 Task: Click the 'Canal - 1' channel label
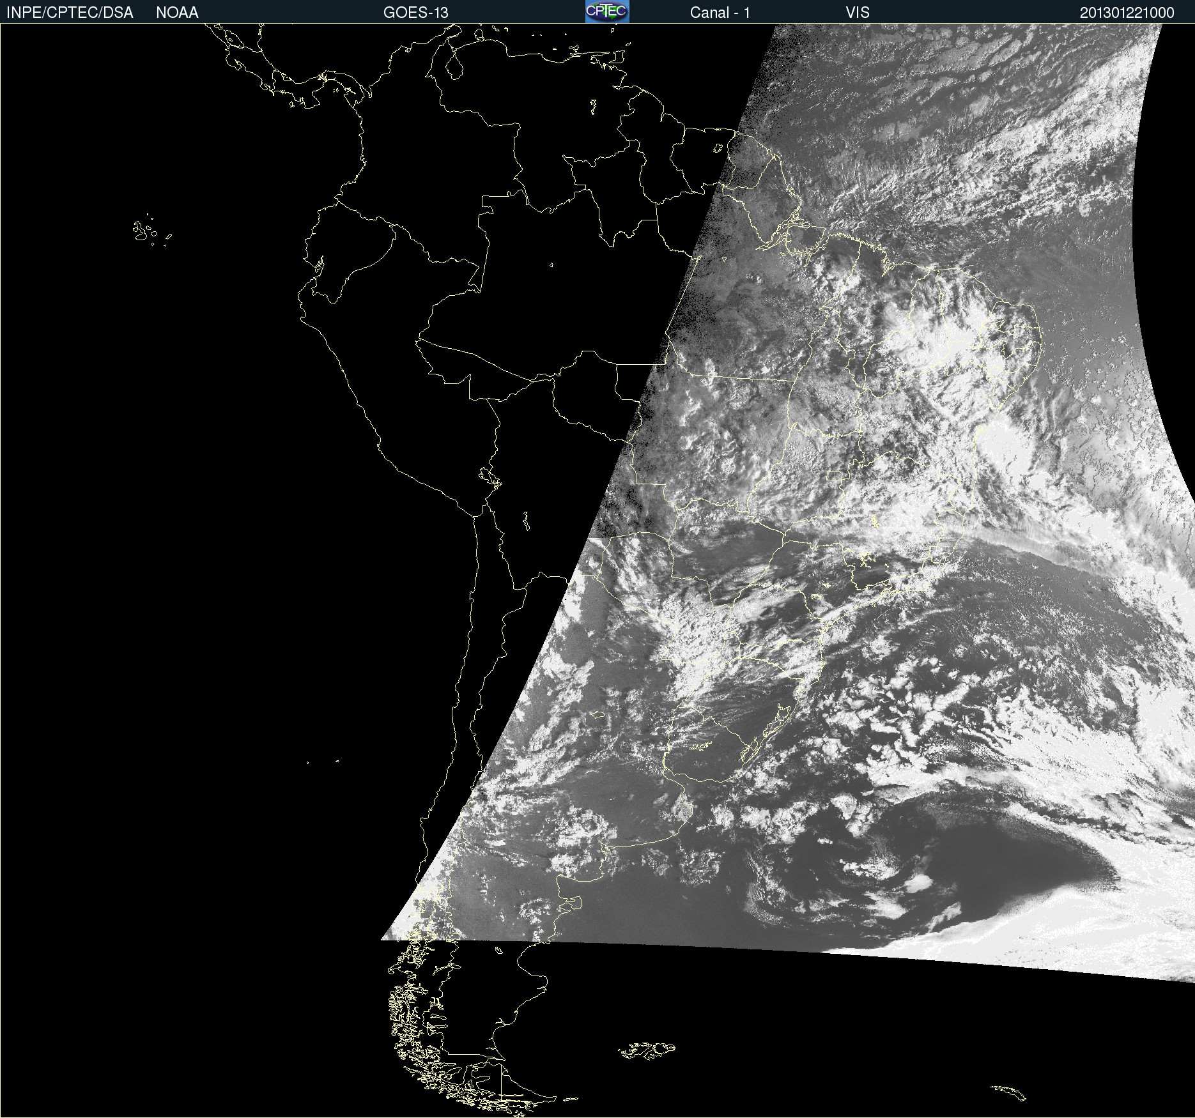point(720,13)
